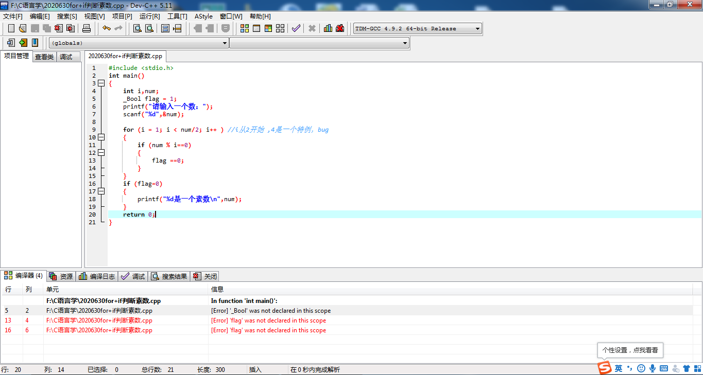Click the Undo arrow icon
Screen dimensions: 703x375
pos(106,28)
